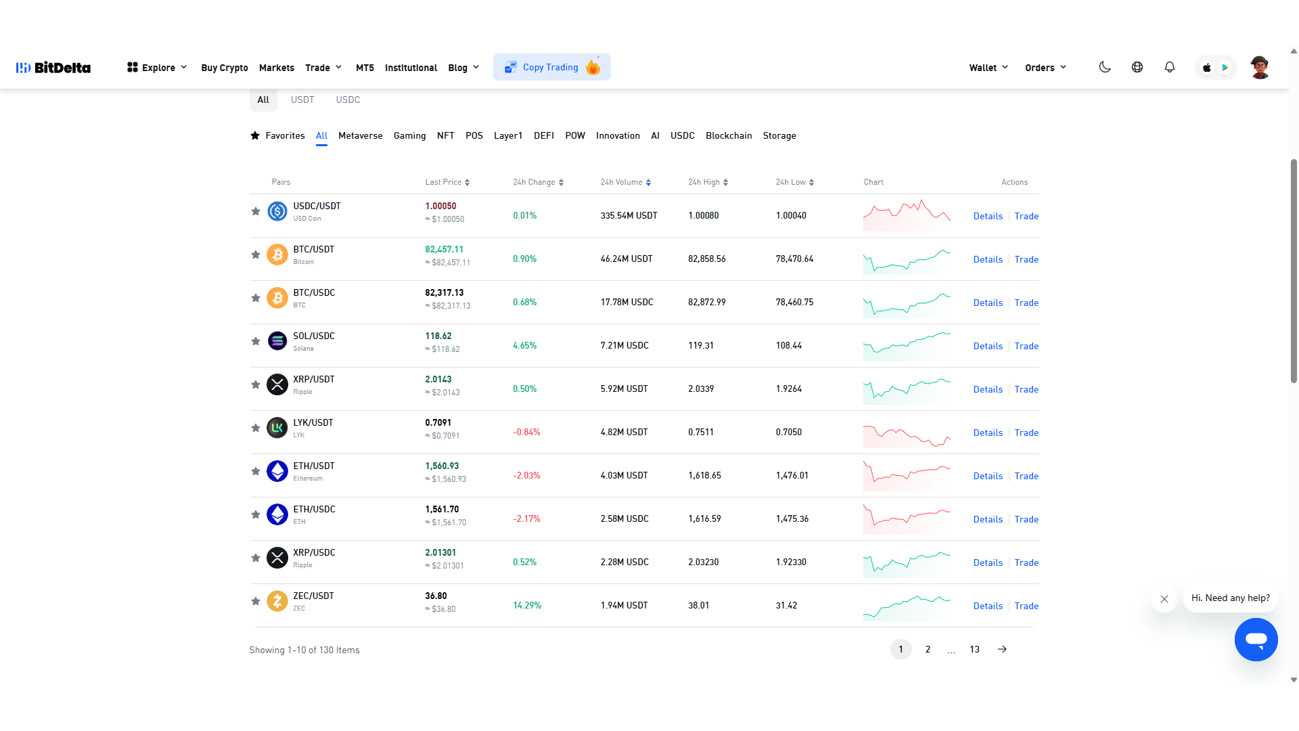Screen dimensions: 1299x731
Task: Select the USDT quote tab
Action: (302, 99)
